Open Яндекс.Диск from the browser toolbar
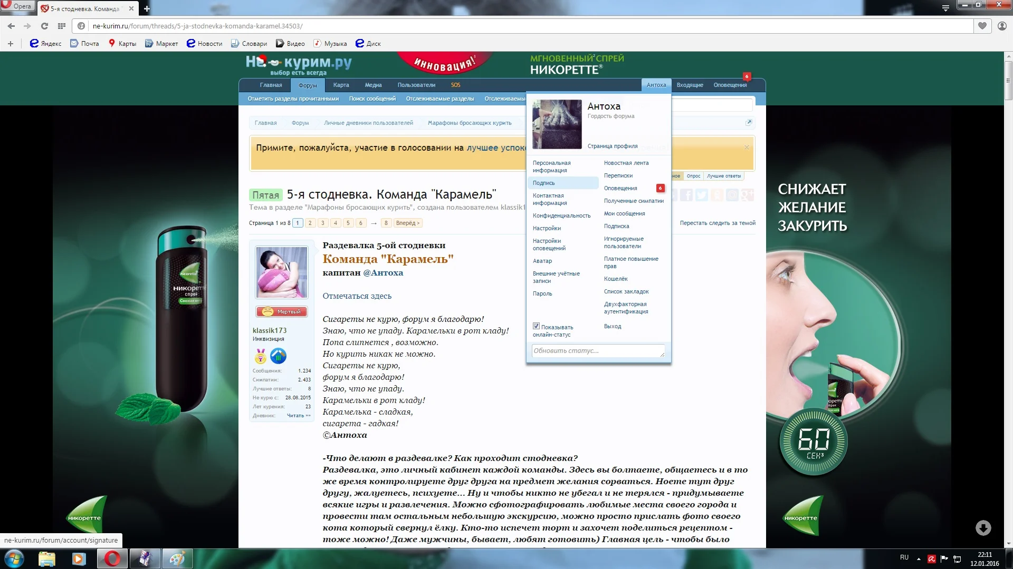The height and width of the screenshot is (569, 1013). pyautogui.click(x=368, y=44)
